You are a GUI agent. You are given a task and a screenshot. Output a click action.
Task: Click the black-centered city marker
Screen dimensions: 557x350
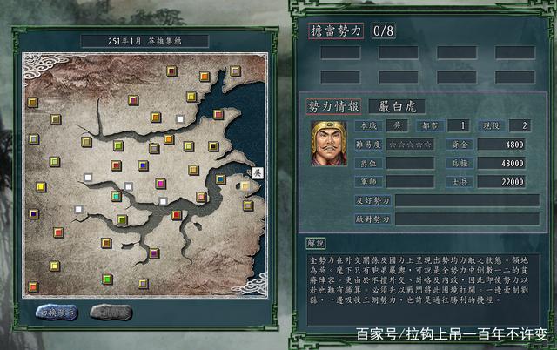tap(213, 146)
